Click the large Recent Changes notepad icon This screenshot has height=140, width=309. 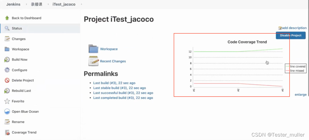click(x=93, y=61)
